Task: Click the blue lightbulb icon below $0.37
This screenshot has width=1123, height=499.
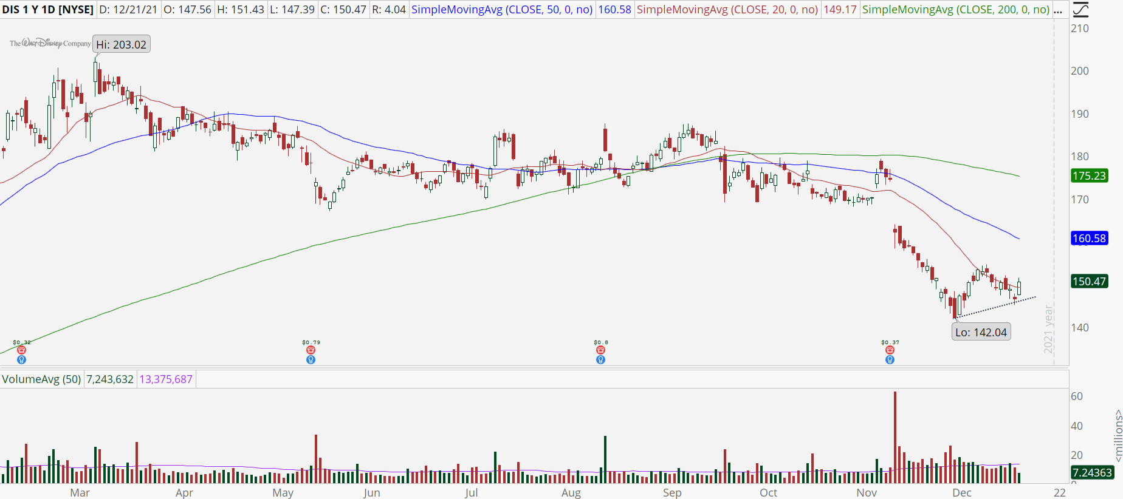Action: coord(890,359)
